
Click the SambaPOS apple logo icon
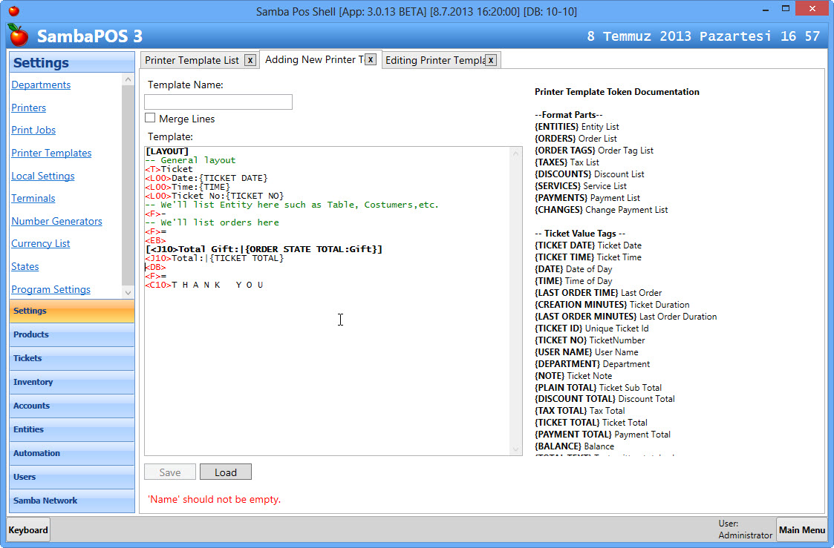click(19, 35)
